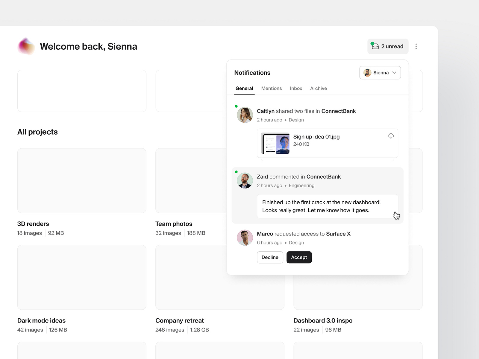Image resolution: width=479 pixels, height=359 pixels.
Task: Open the three-dot overflow menu
Action: [x=416, y=46]
